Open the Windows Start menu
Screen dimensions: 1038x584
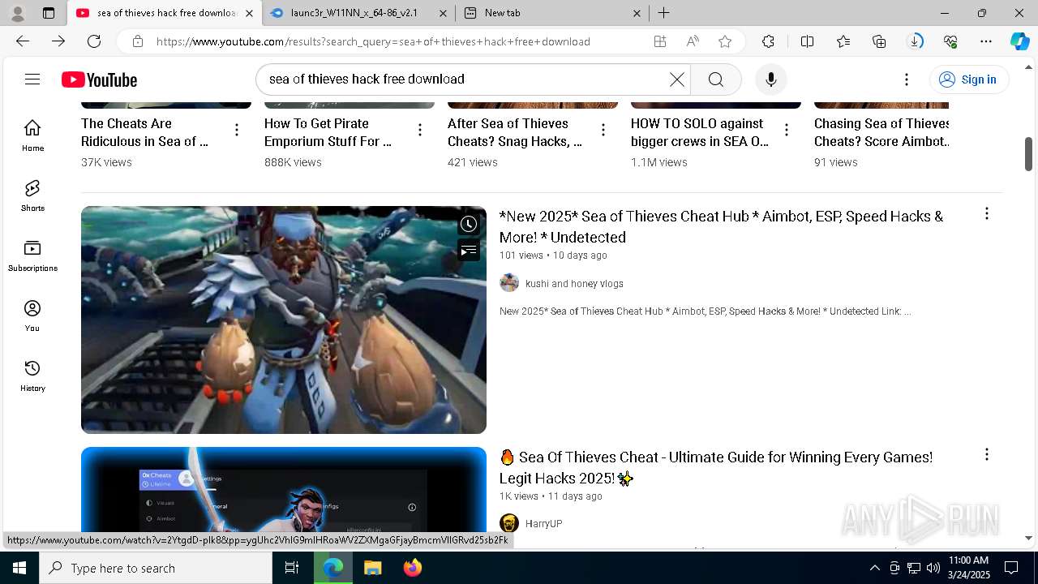pyautogui.click(x=19, y=568)
